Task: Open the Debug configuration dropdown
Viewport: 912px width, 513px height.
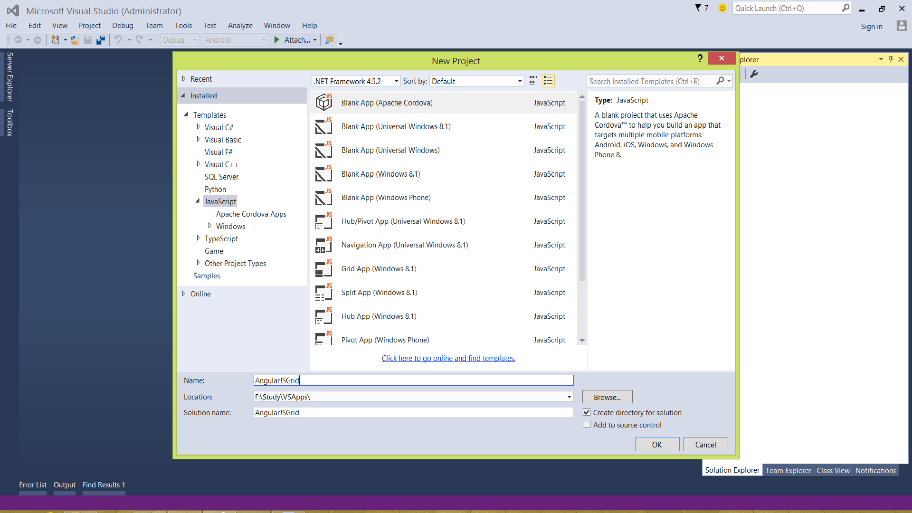Action: coord(180,40)
